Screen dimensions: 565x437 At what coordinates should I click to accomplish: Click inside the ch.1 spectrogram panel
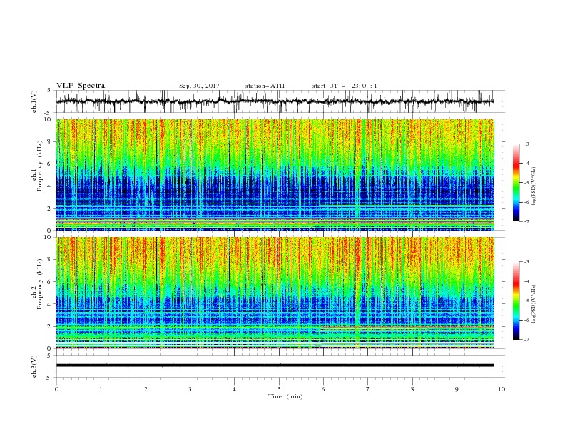[x=275, y=174]
